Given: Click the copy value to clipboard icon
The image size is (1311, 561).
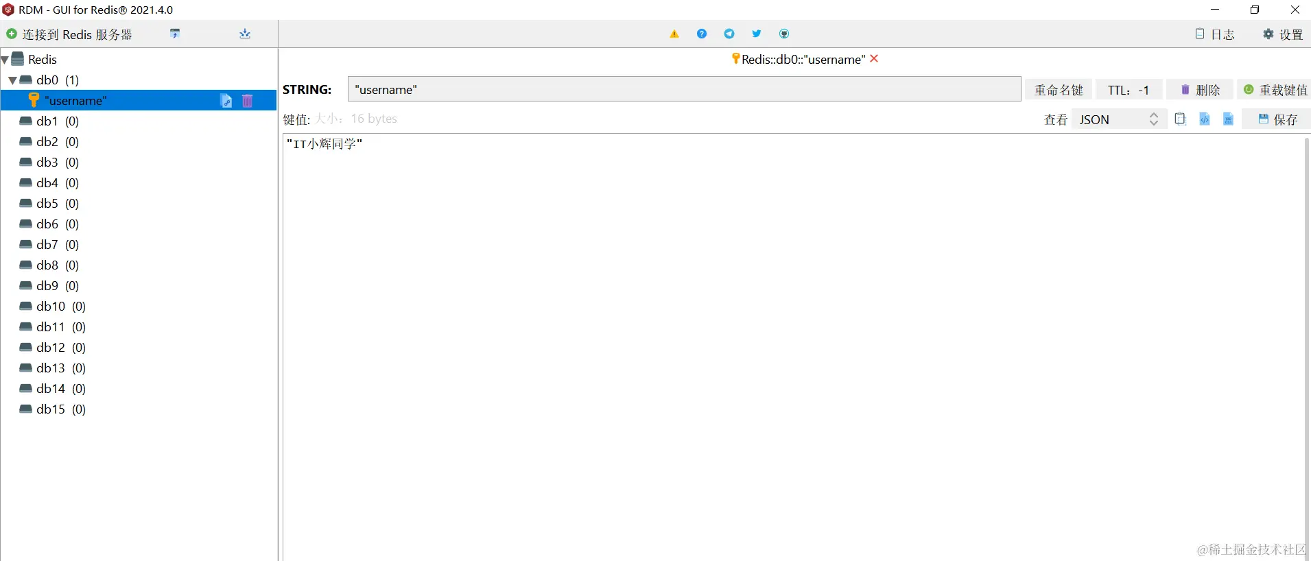Looking at the screenshot, I should (1180, 119).
